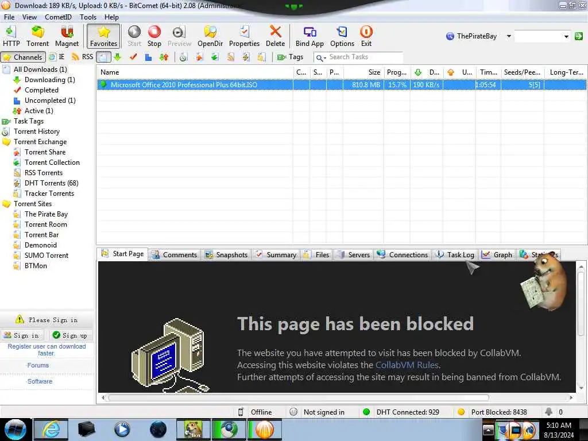Click the Tracker Torrents toolbar icon

pyautogui.click(x=262, y=57)
